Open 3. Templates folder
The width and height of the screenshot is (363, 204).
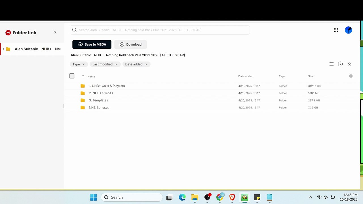pos(98,100)
